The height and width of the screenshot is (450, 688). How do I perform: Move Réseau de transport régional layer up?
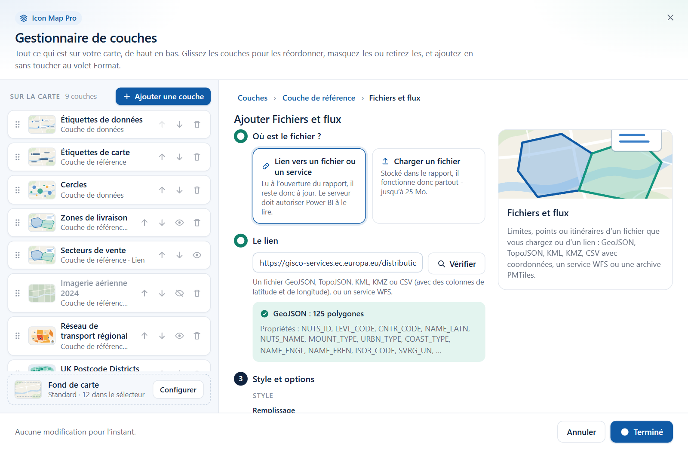144,336
